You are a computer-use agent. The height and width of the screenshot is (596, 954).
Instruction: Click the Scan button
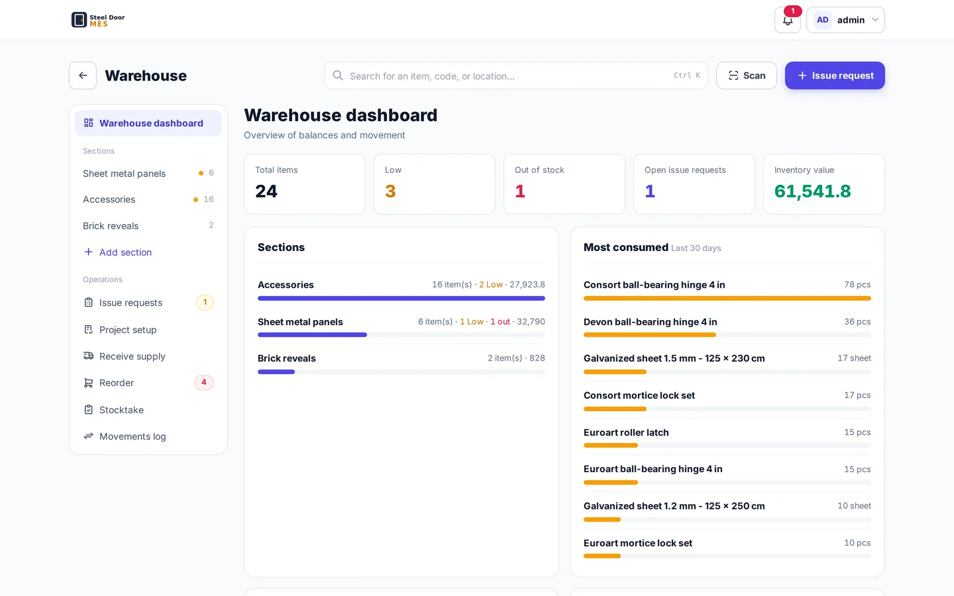pos(747,76)
